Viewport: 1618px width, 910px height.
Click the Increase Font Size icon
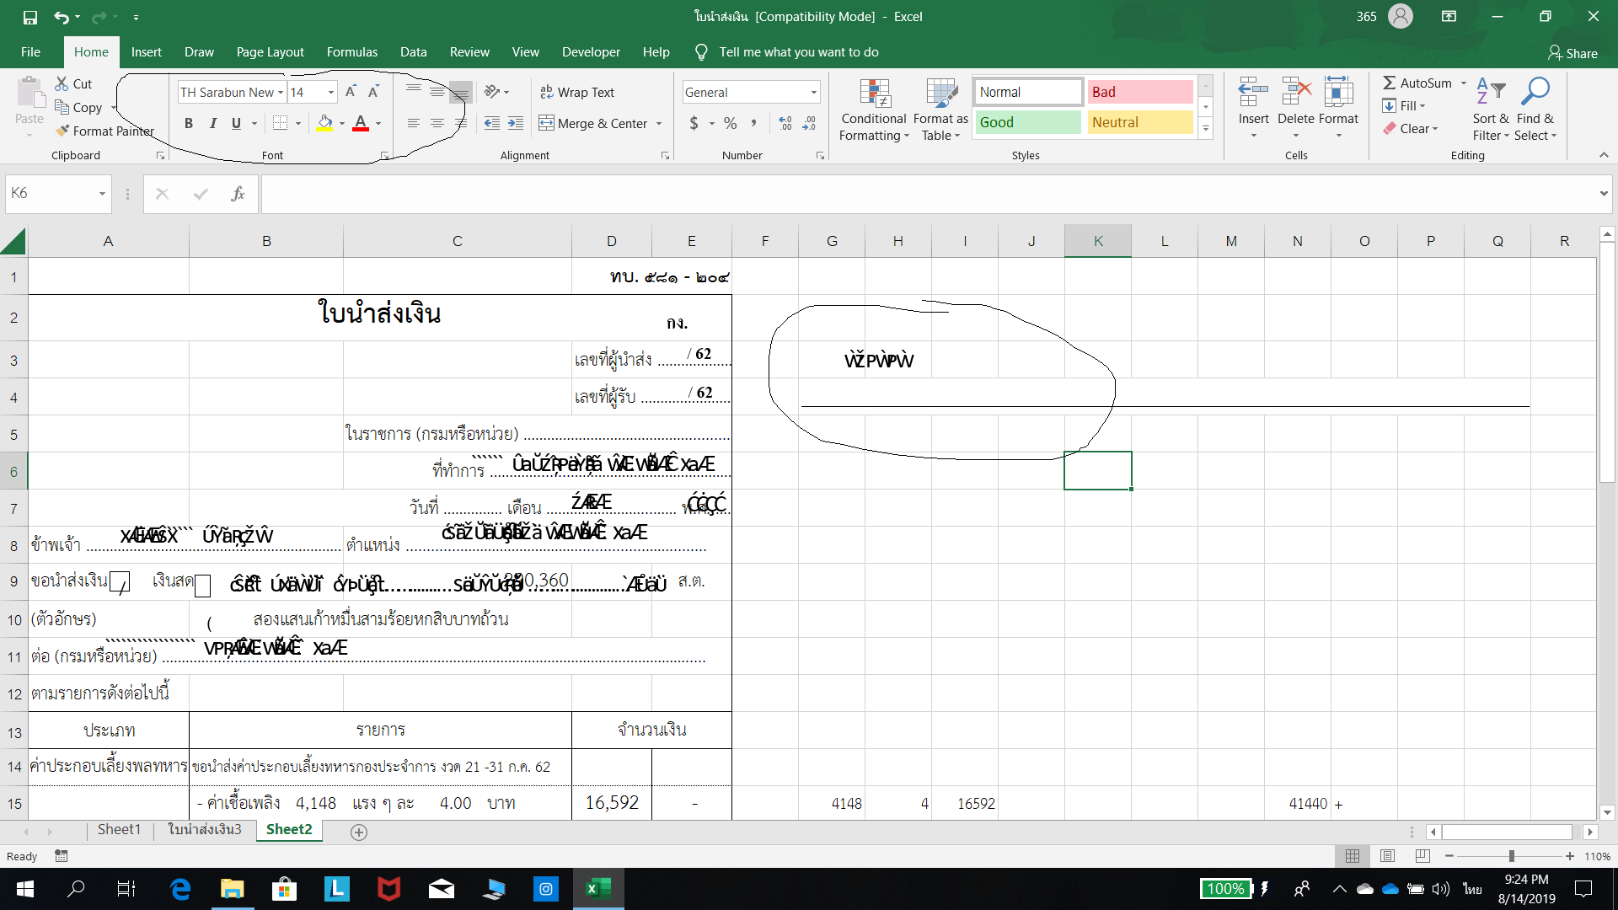351,92
